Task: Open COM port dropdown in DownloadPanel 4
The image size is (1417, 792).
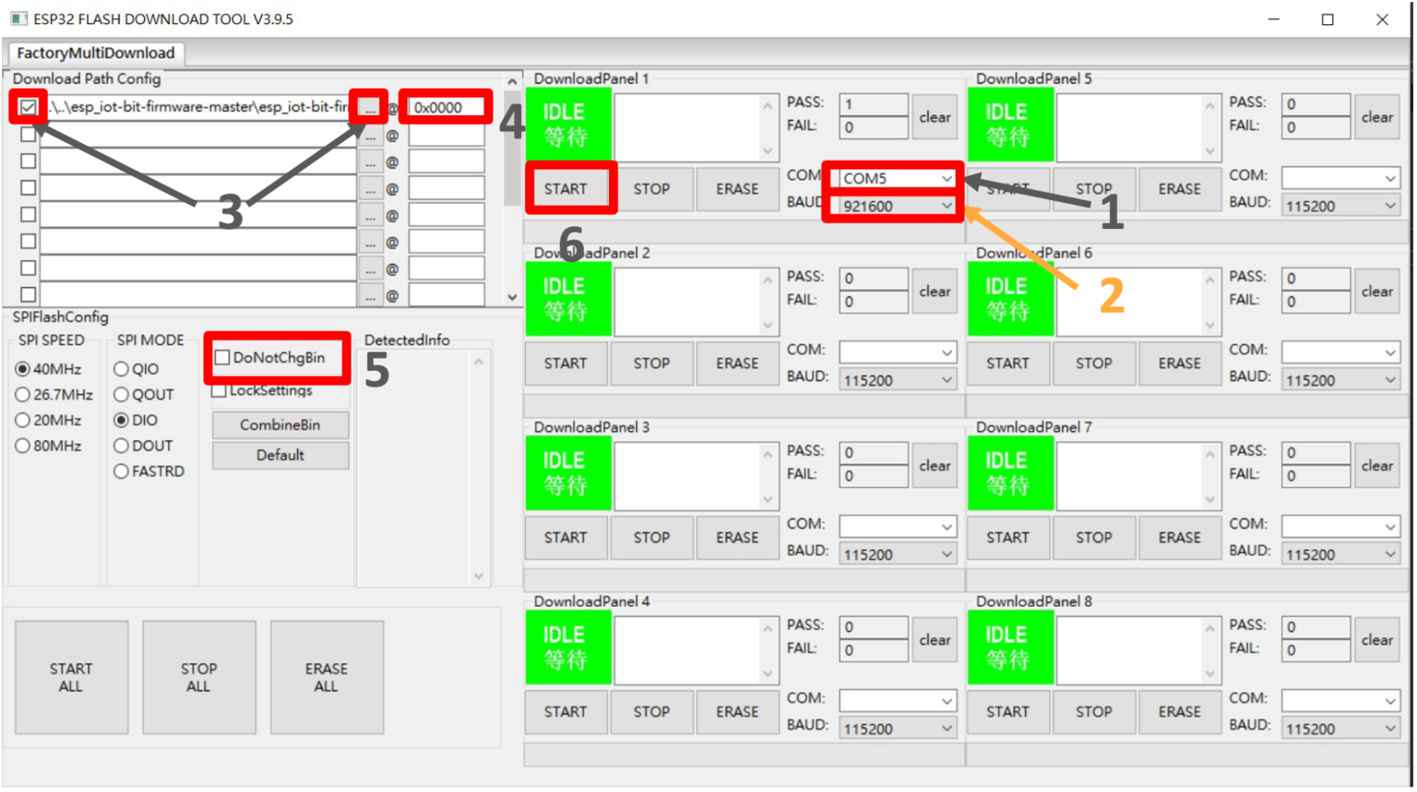Action: [x=897, y=701]
